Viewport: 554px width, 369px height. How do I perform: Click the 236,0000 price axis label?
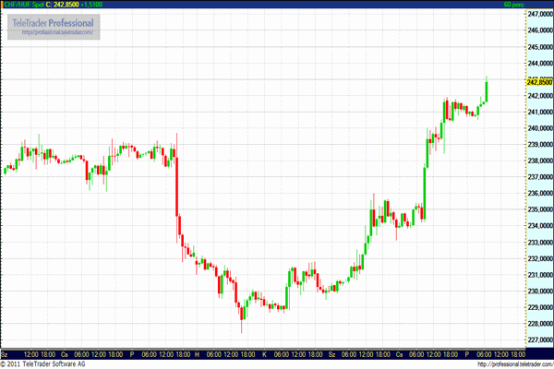[x=540, y=193]
